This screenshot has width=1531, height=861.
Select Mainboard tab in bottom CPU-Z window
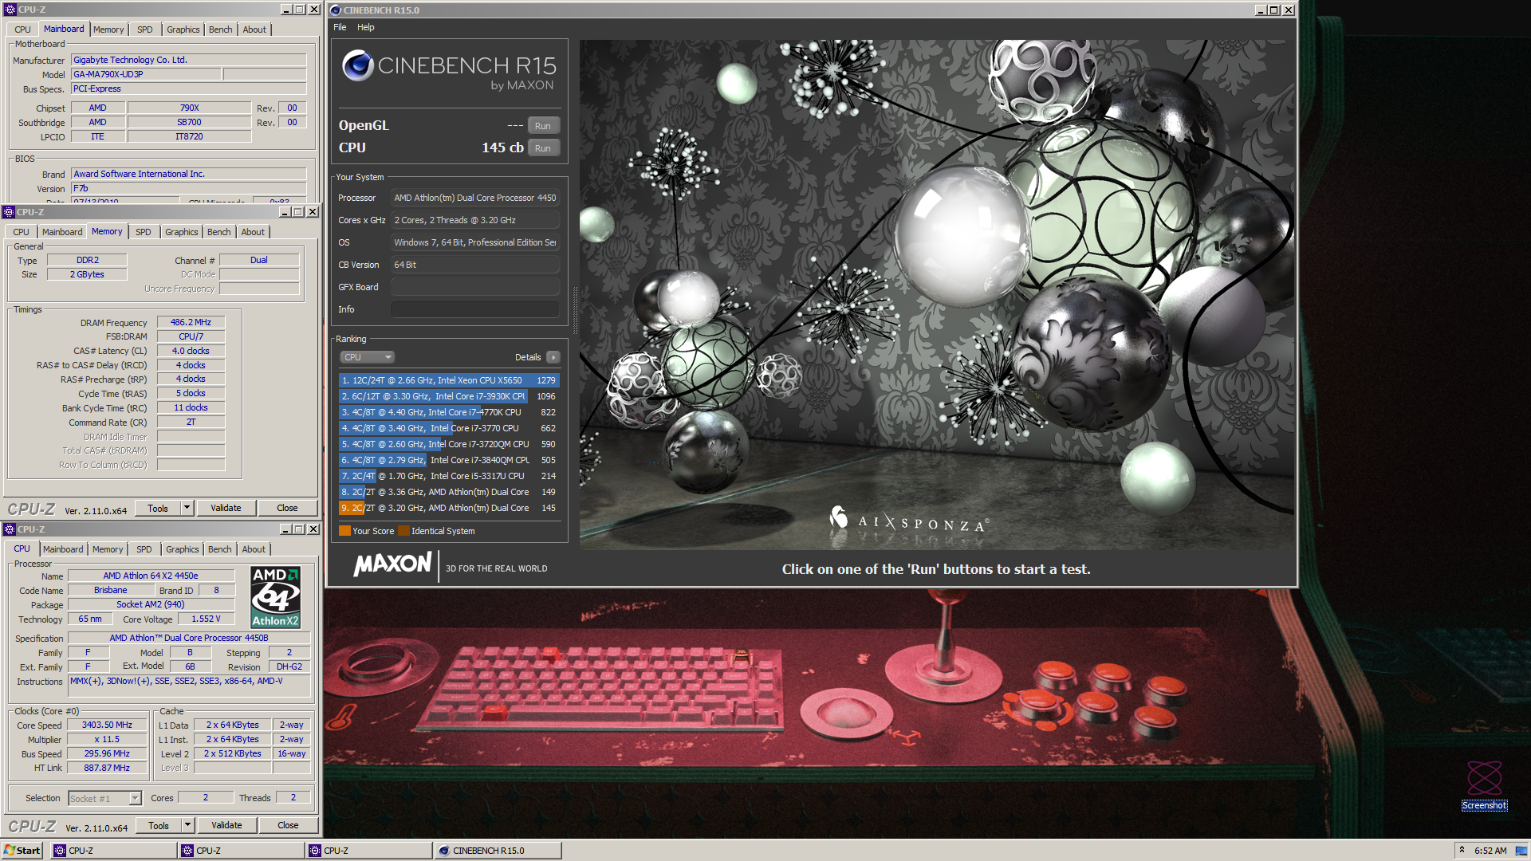tap(63, 549)
